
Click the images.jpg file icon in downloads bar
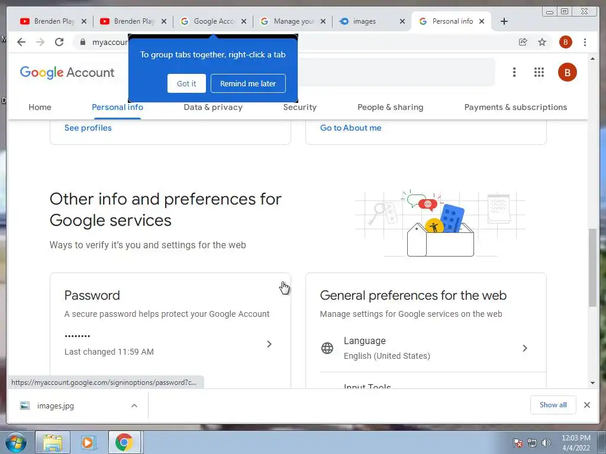click(25, 406)
